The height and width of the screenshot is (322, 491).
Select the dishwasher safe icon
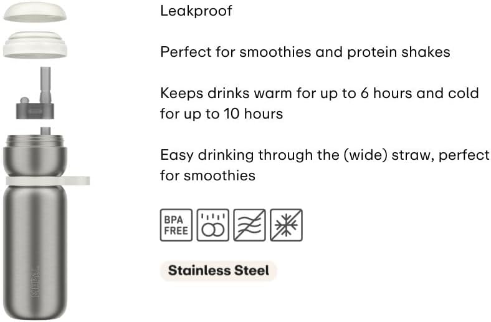click(x=213, y=225)
